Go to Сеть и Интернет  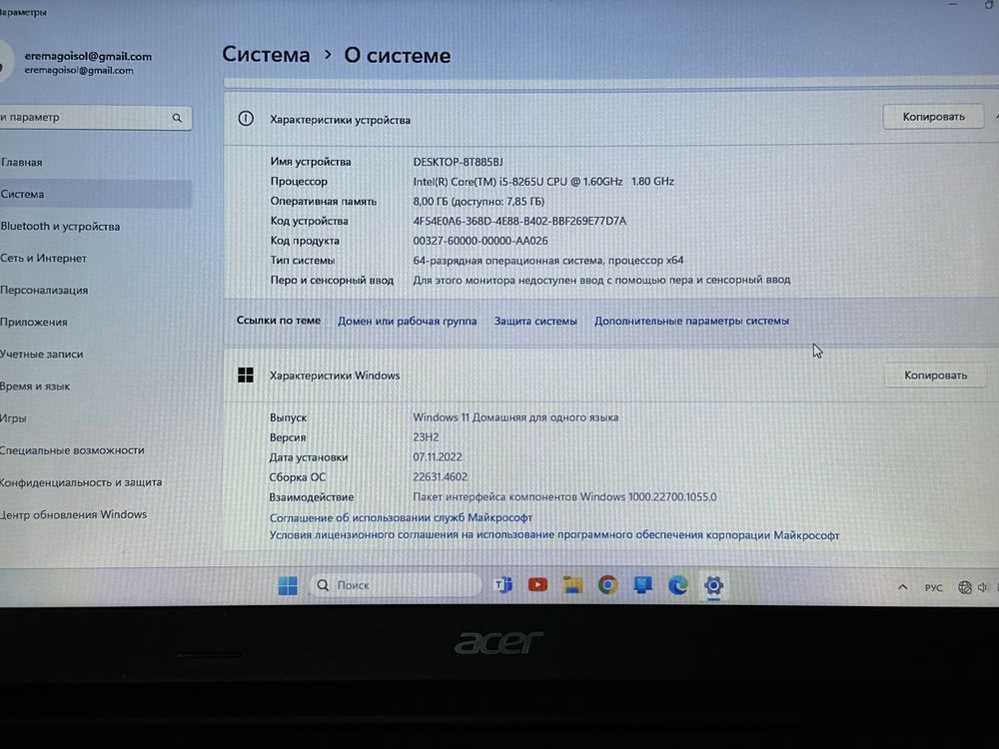pos(43,258)
